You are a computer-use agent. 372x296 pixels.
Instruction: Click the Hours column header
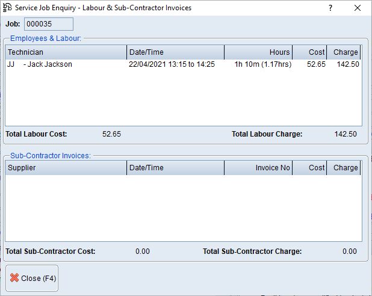pos(258,52)
